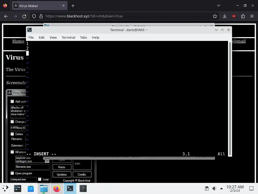This screenshot has width=258, height=194.
Task: Click the arrow launcher taskbar icon
Action: coord(83,188)
